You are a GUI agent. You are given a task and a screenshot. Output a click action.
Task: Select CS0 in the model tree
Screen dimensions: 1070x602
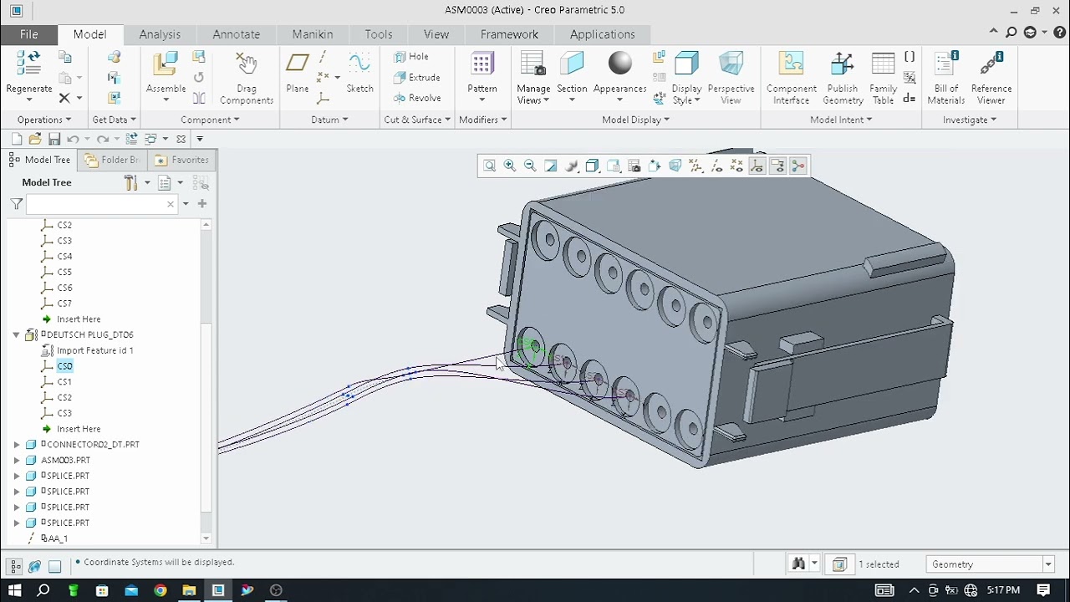click(64, 366)
